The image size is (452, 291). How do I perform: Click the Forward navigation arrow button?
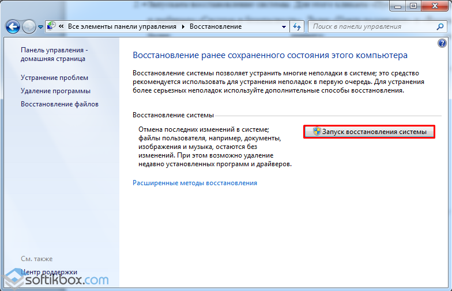29,26
